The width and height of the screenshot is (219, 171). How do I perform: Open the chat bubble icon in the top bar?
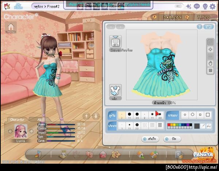pyautogui.click(x=197, y=7)
